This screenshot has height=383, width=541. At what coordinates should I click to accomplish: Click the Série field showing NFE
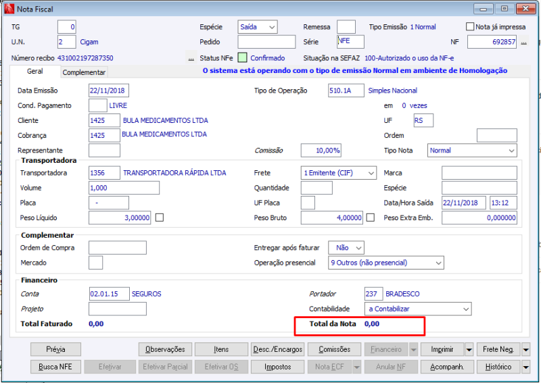[350, 42]
